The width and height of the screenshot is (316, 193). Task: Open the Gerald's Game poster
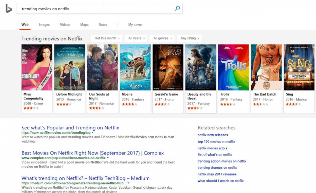pos(168,67)
